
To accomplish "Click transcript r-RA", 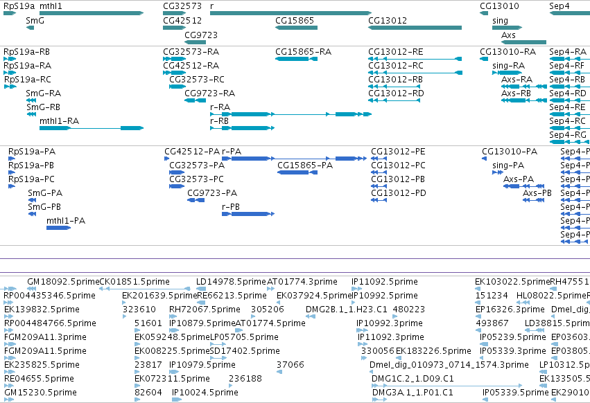I will pyautogui.click(x=220, y=107).
